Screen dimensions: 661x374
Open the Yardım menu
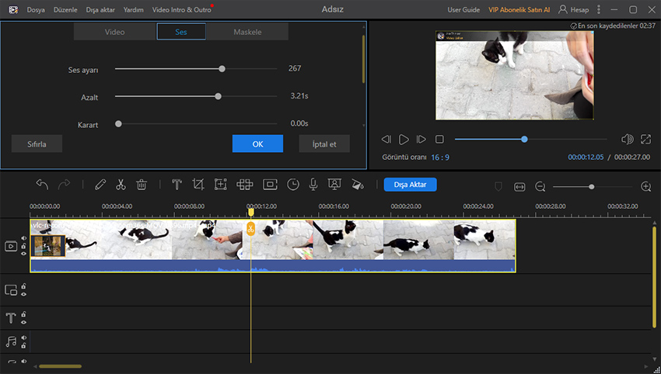(133, 9)
